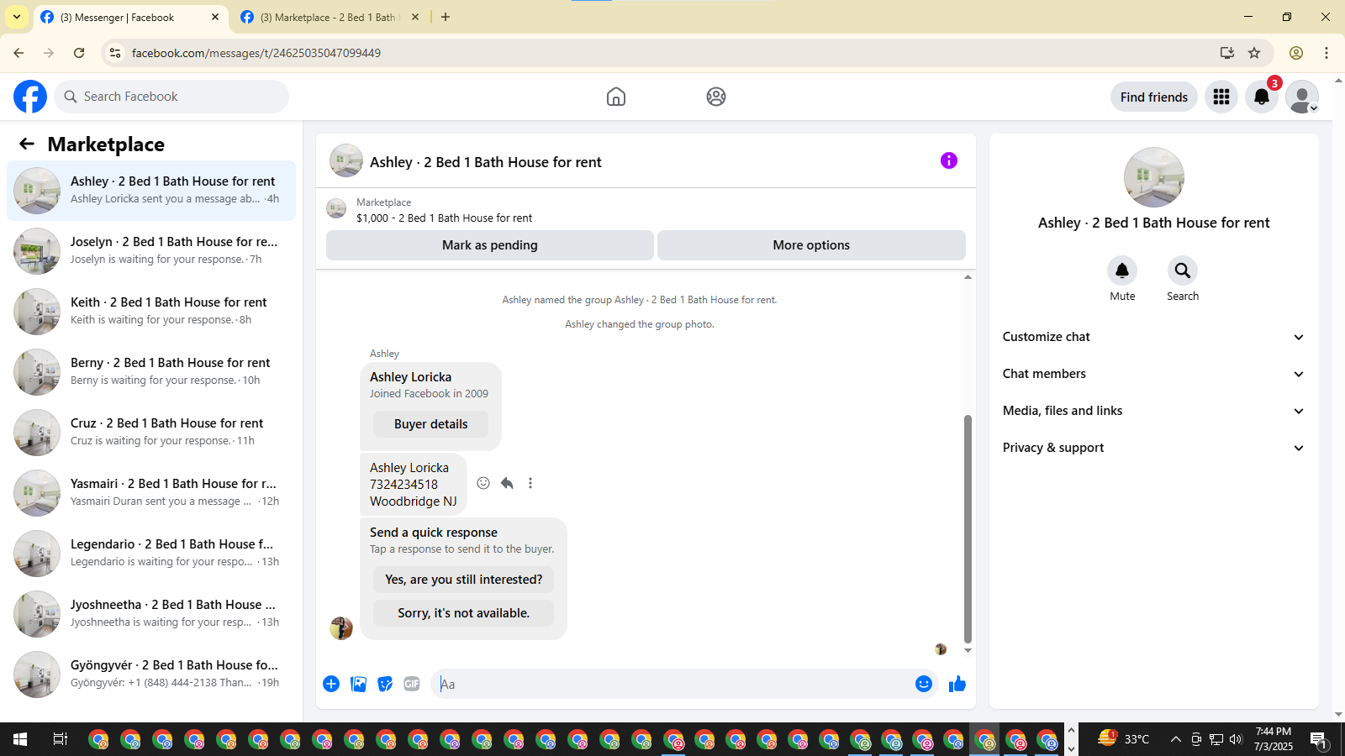Switch to Marketplace 2 Bed 1 Bath tab
This screenshot has width=1345, height=756.
[330, 17]
